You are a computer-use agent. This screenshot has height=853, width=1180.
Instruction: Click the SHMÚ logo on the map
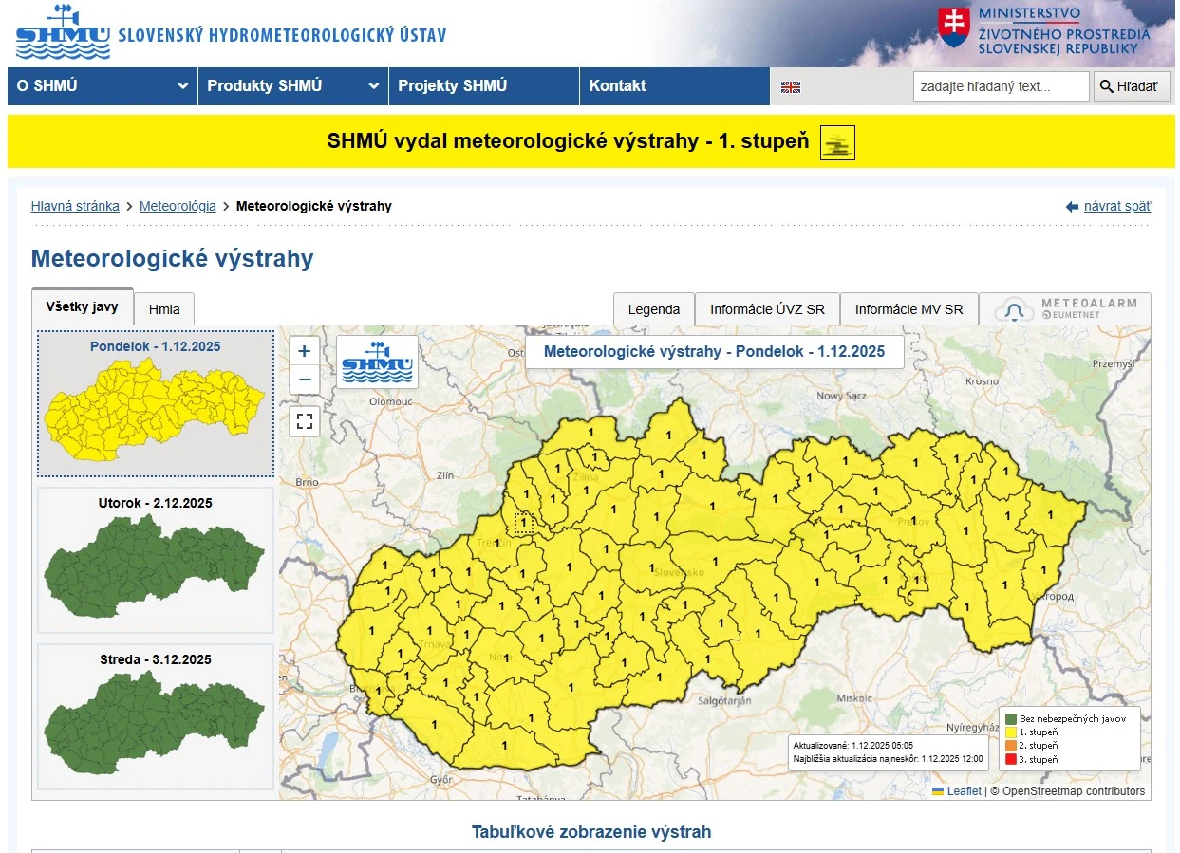[x=377, y=362]
